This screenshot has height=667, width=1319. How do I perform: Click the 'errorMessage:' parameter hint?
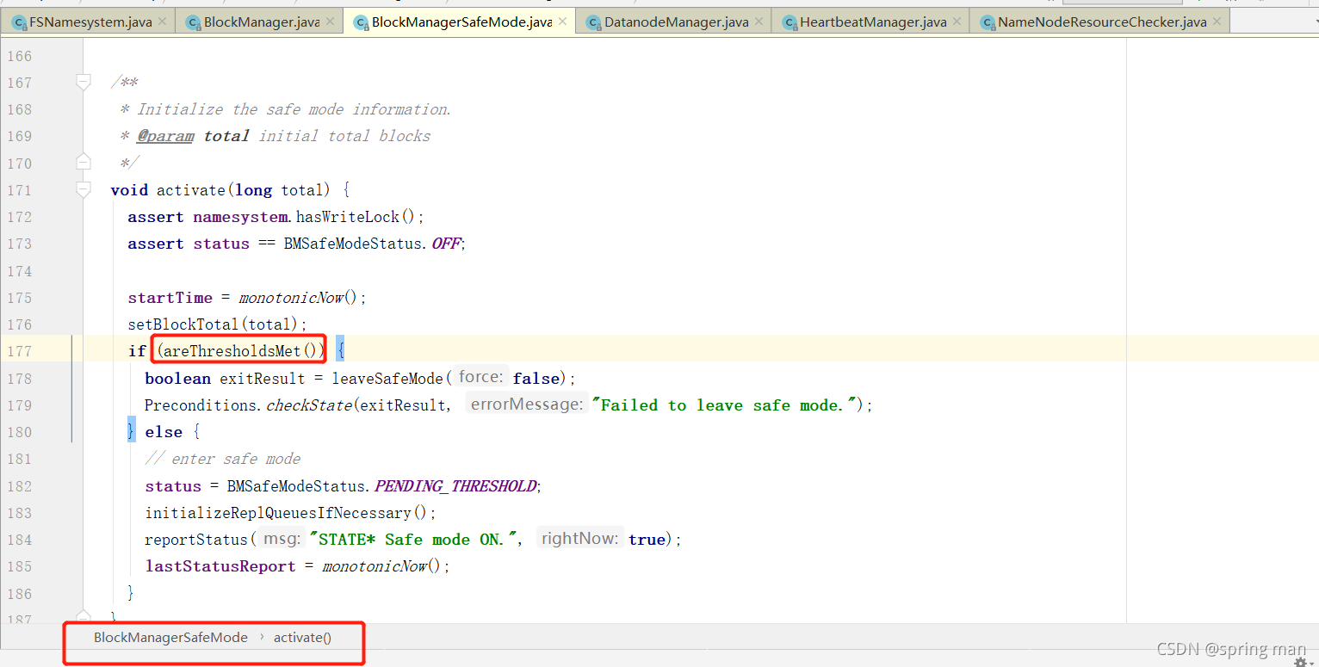point(527,404)
